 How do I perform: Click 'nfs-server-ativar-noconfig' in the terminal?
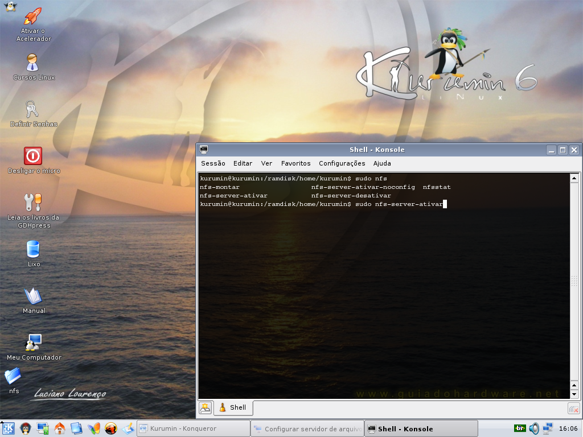(363, 187)
